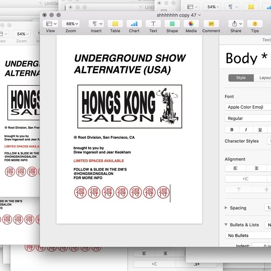Open the 68% Zoom dropdown
Image resolution: width=271 pixels, height=271 pixels.
(x=71, y=24)
